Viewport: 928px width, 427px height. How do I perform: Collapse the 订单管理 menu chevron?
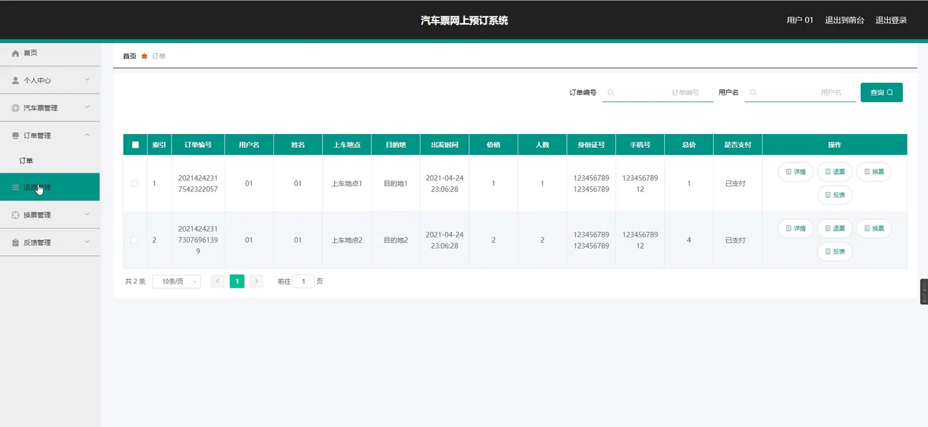click(87, 136)
